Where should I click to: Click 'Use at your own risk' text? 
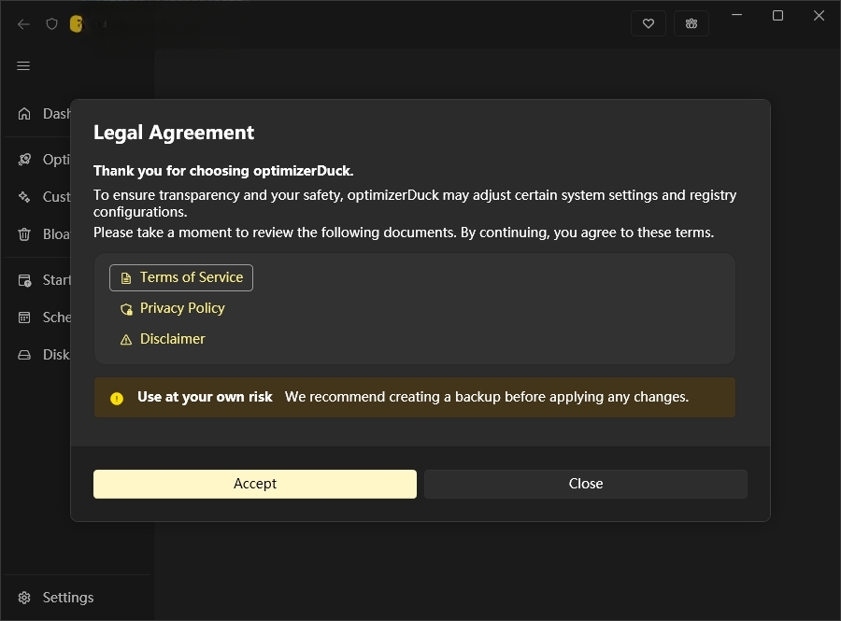click(205, 397)
